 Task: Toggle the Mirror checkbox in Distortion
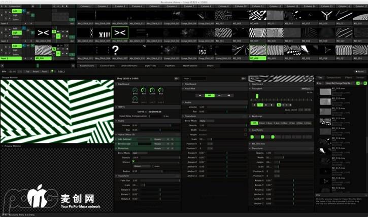pyautogui.click(x=153, y=166)
